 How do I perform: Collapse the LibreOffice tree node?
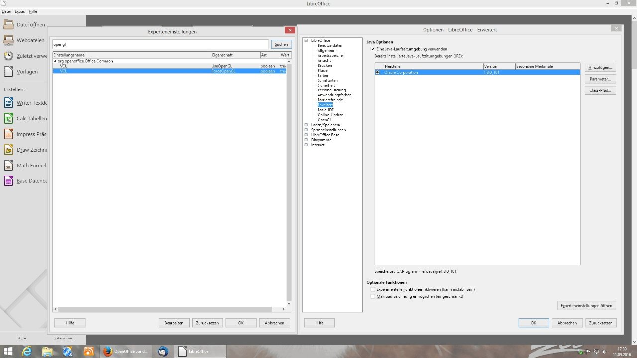tap(306, 40)
